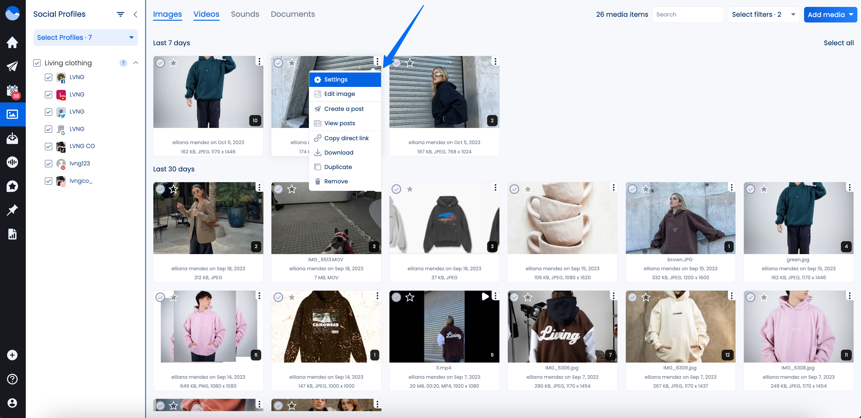Choose Settings from the context menu
861x418 pixels.
click(x=345, y=80)
